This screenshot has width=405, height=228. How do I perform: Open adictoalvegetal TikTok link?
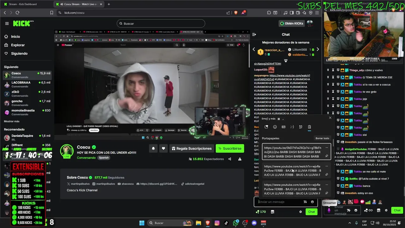pyautogui.click(x=193, y=184)
